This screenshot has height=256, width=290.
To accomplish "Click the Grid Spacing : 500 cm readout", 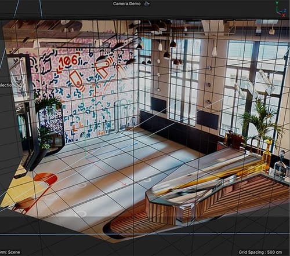I will pos(260,252).
